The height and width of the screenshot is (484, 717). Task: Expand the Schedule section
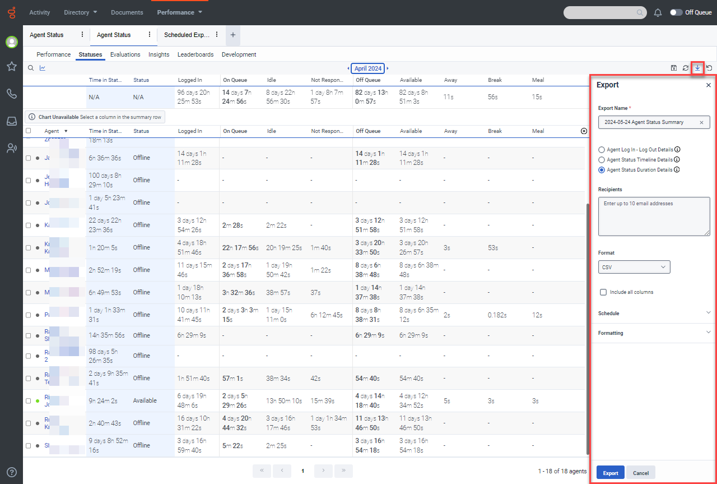[x=654, y=313]
